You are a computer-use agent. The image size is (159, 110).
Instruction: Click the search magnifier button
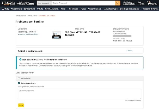[x=118, y=3]
